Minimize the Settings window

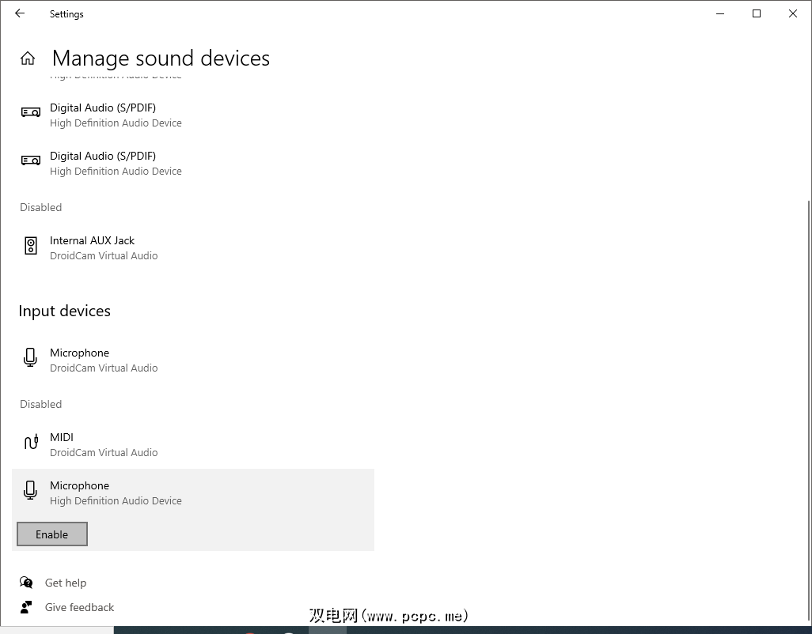tap(720, 13)
